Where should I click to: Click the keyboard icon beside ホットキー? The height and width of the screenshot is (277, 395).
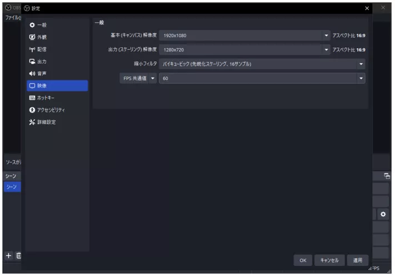(x=32, y=98)
